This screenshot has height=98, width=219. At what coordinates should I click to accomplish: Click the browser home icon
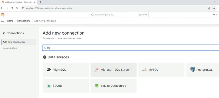(17, 8)
